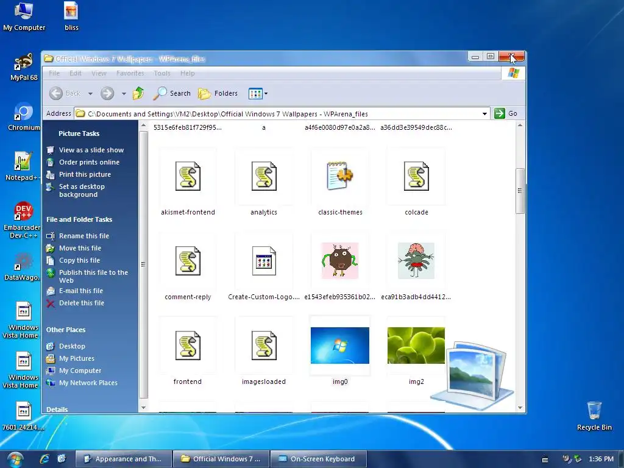
Task: Click Order prints online
Action: click(x=89, y=162)
